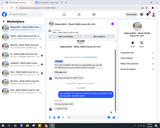Click the Search Facebook field
The image size is (160, 128).
tap(25, 14)
